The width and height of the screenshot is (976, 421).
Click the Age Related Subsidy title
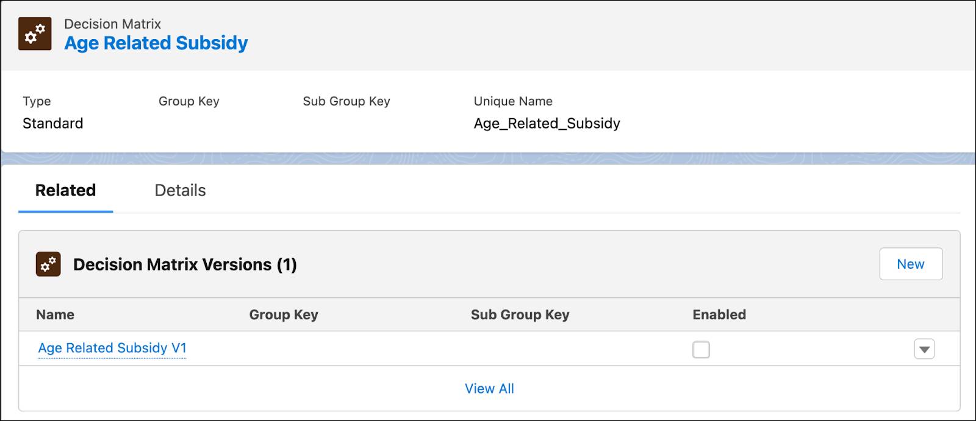(x=156, y=43)
